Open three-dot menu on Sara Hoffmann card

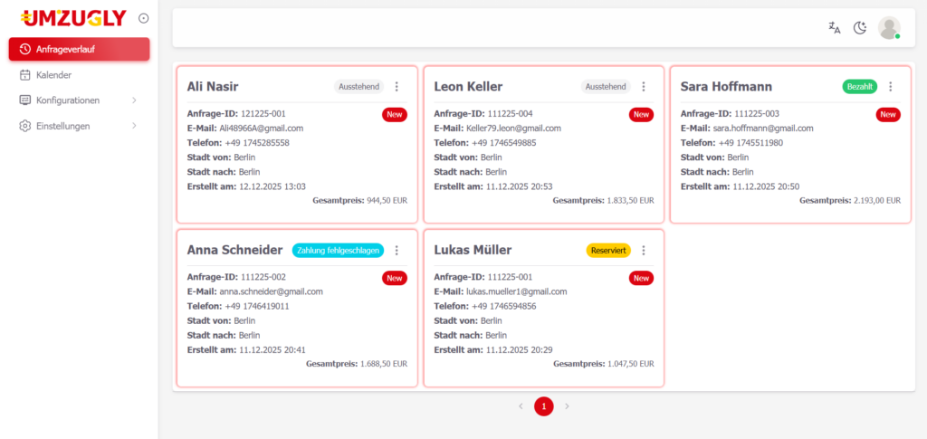(890, 87)
